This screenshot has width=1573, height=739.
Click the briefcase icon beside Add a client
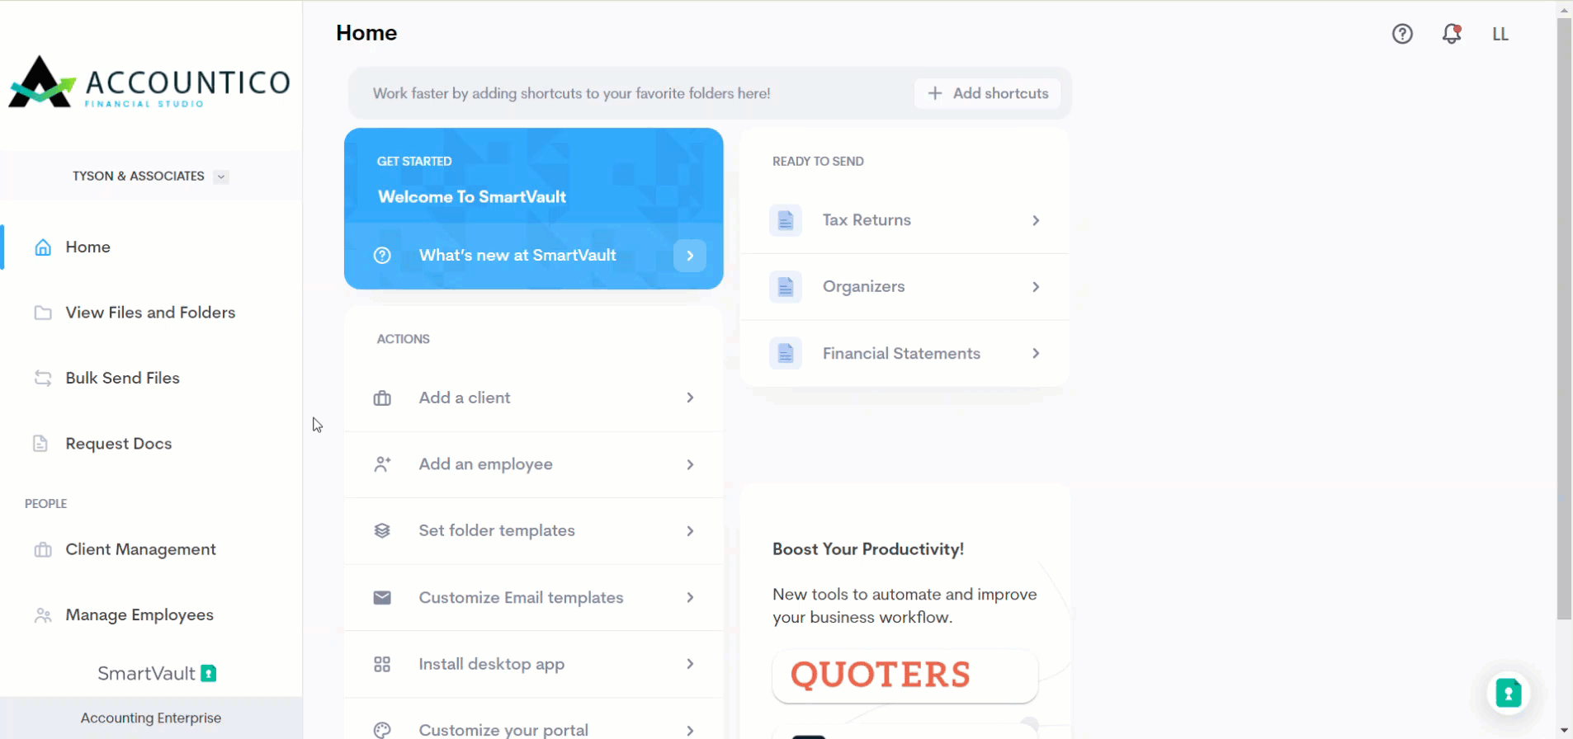pyautogui.click(x=382, y=398)
